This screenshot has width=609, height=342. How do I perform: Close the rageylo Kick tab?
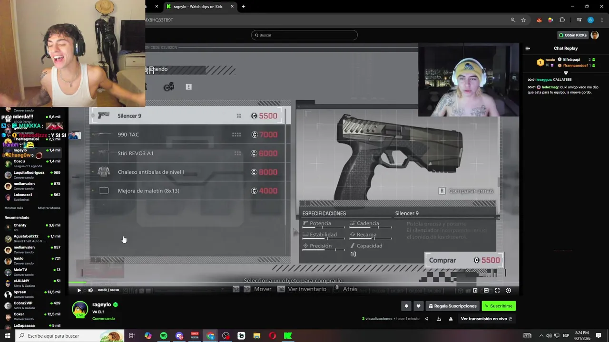(232, 7)
